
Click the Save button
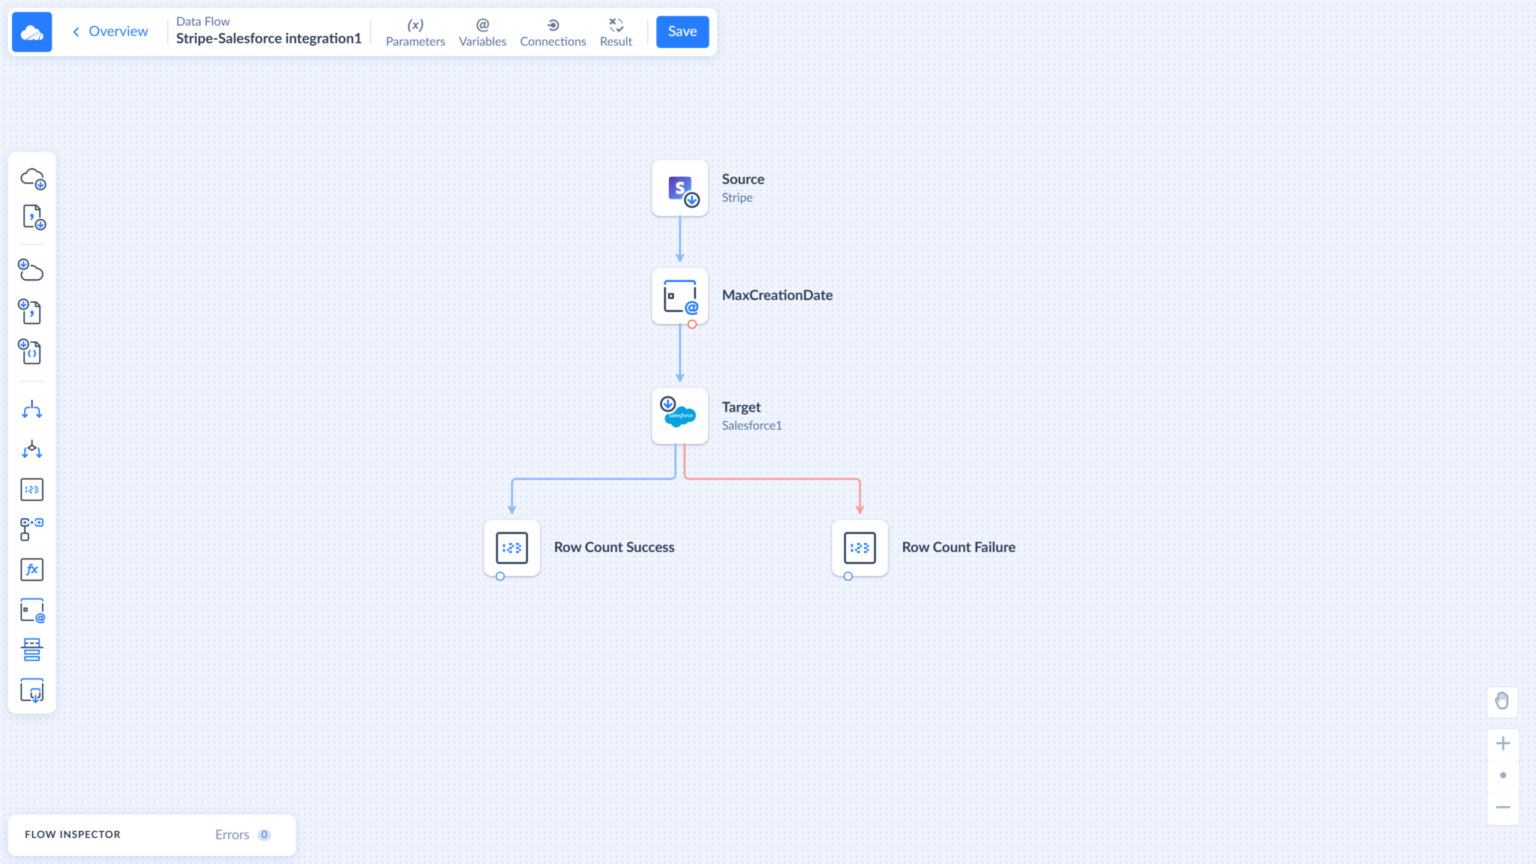point(682,31)
